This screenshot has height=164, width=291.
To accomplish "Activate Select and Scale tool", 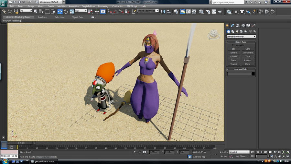I will tap(72, 12).
